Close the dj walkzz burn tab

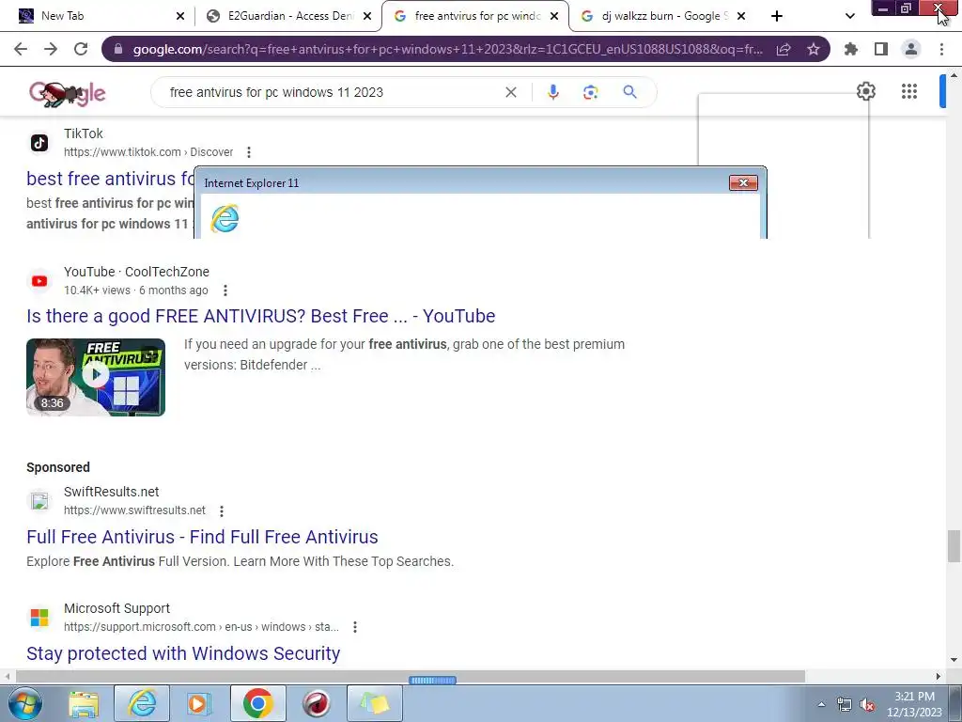pyautogui.click(x=740, y=16)
